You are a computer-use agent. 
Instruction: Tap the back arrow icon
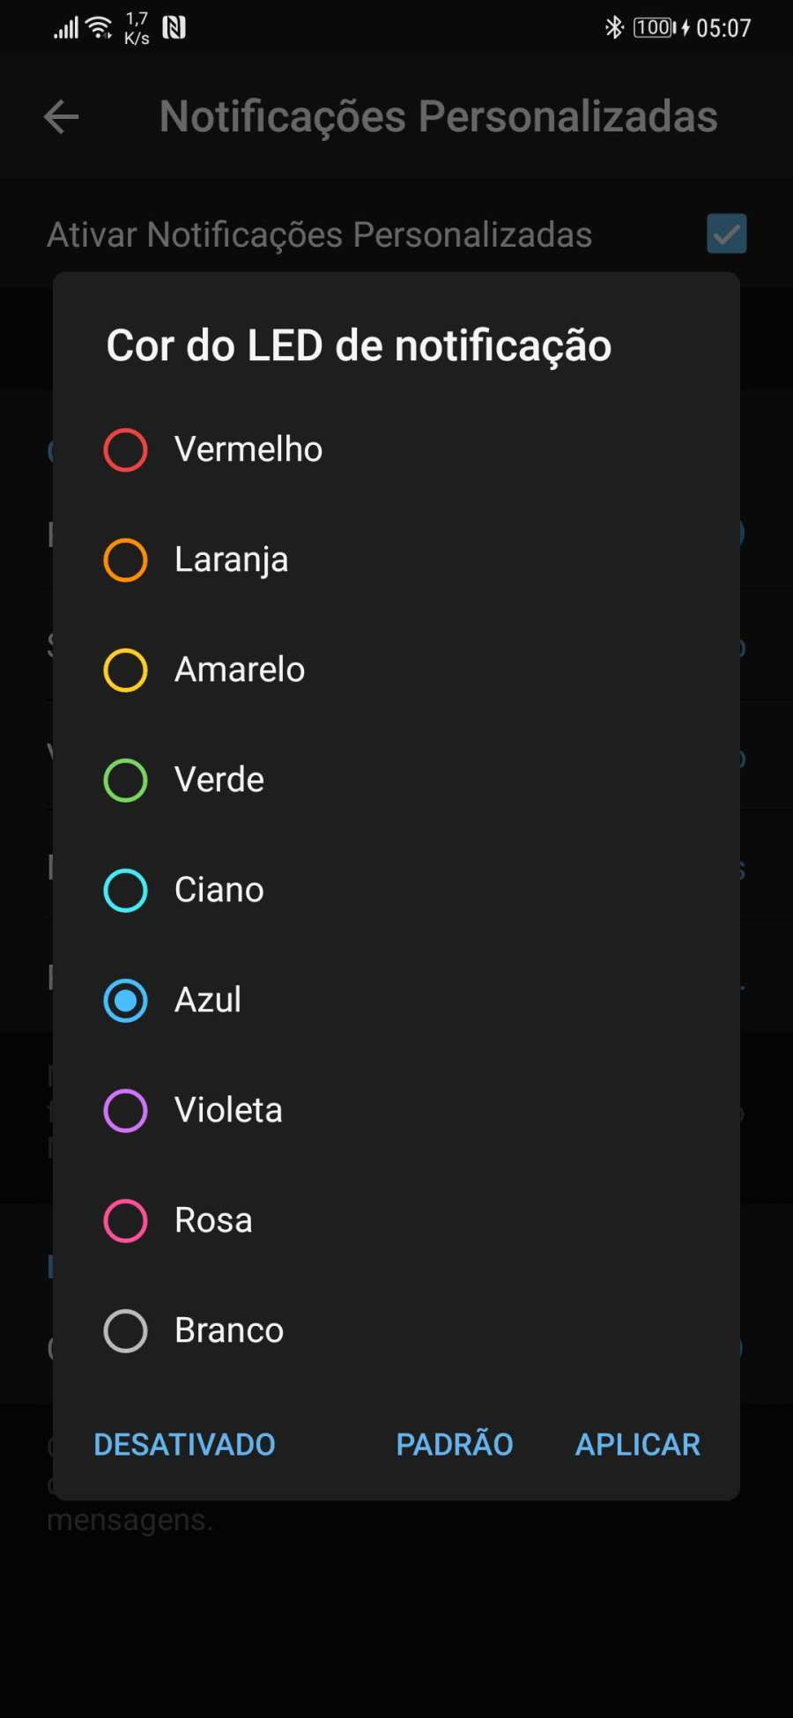(61, 116)
